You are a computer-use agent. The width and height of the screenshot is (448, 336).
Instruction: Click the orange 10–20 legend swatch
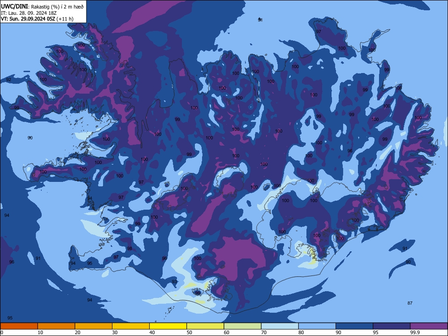tap(56, 326)
